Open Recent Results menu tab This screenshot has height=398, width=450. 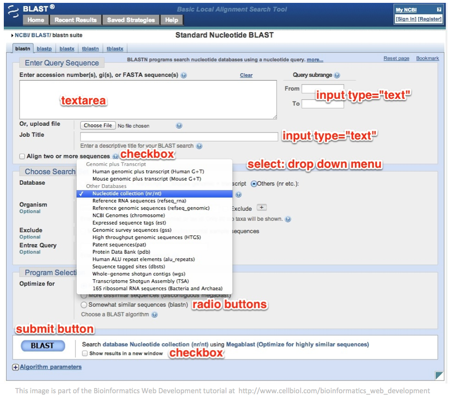point(76,20)
